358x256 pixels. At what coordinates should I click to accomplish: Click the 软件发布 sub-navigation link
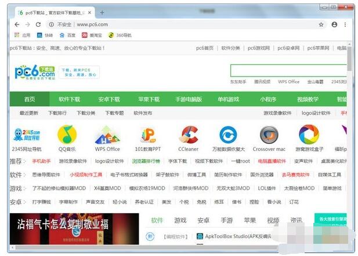click(x=143, y=113)
